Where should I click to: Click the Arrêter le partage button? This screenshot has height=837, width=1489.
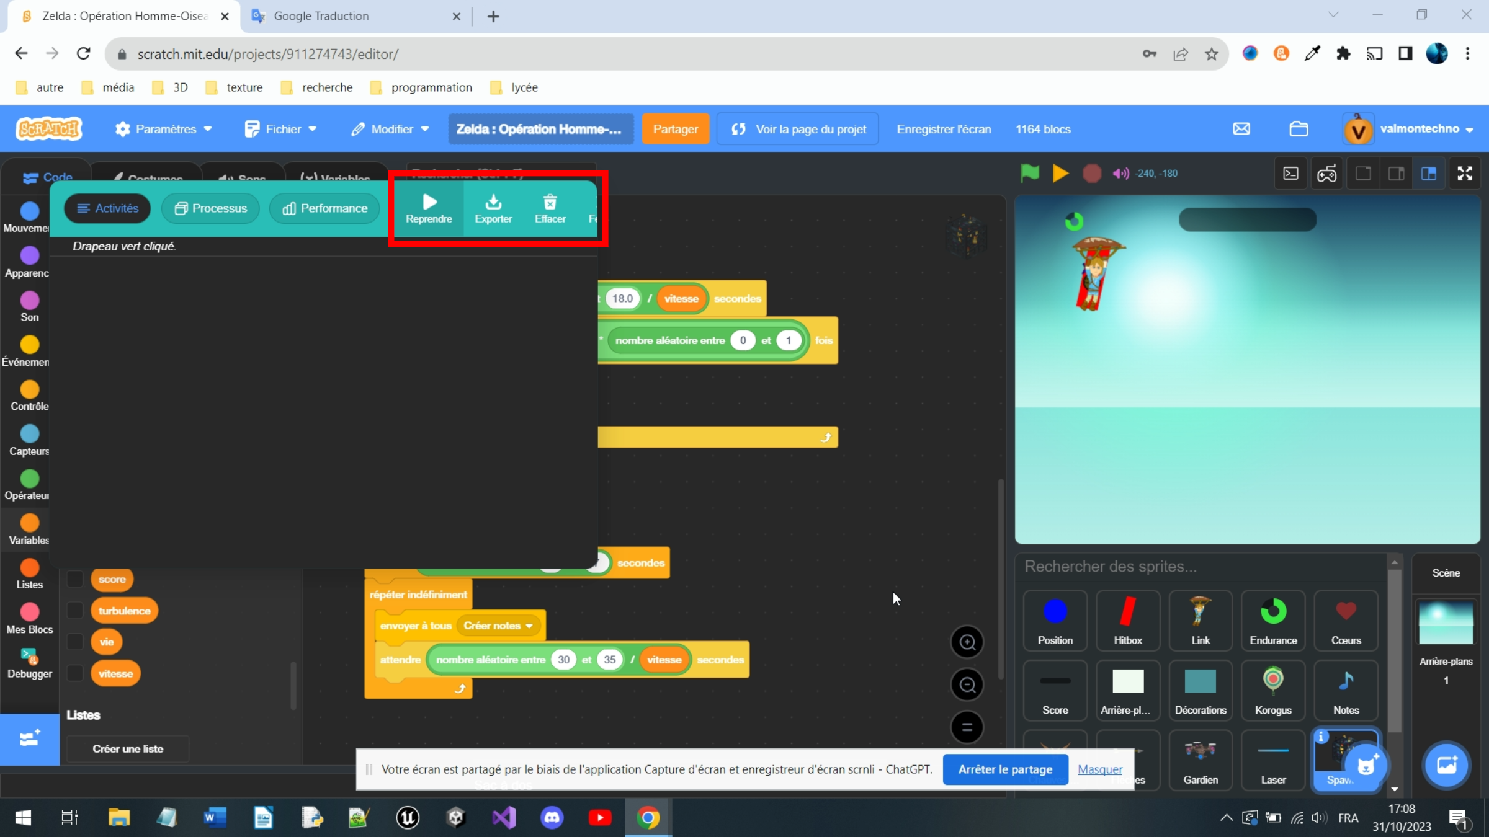tap(1005, 769)
